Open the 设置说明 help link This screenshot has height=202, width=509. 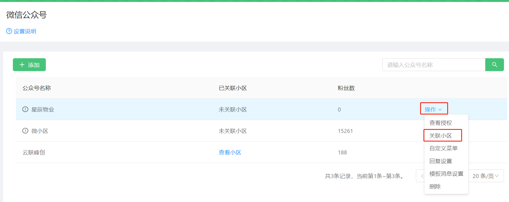point(25,31)
